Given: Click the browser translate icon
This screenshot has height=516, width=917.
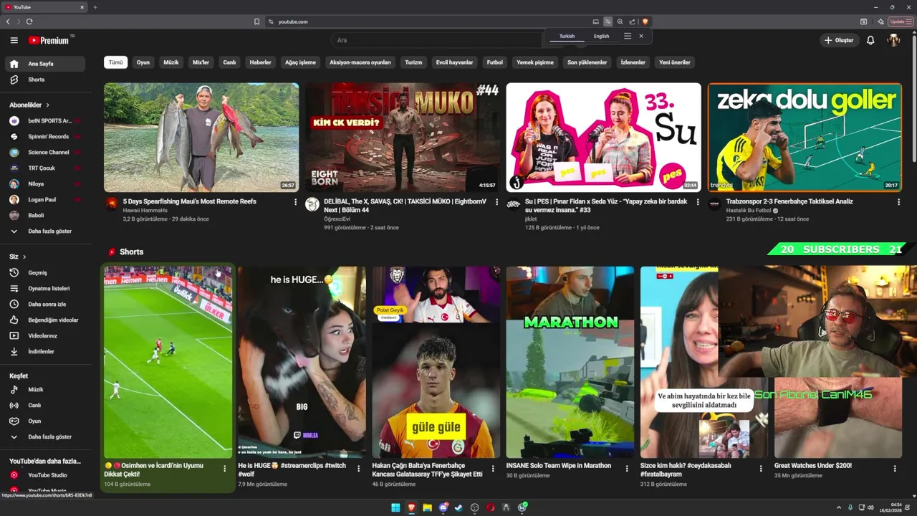Looking at the screenshot, I should [x=608, y=21].
